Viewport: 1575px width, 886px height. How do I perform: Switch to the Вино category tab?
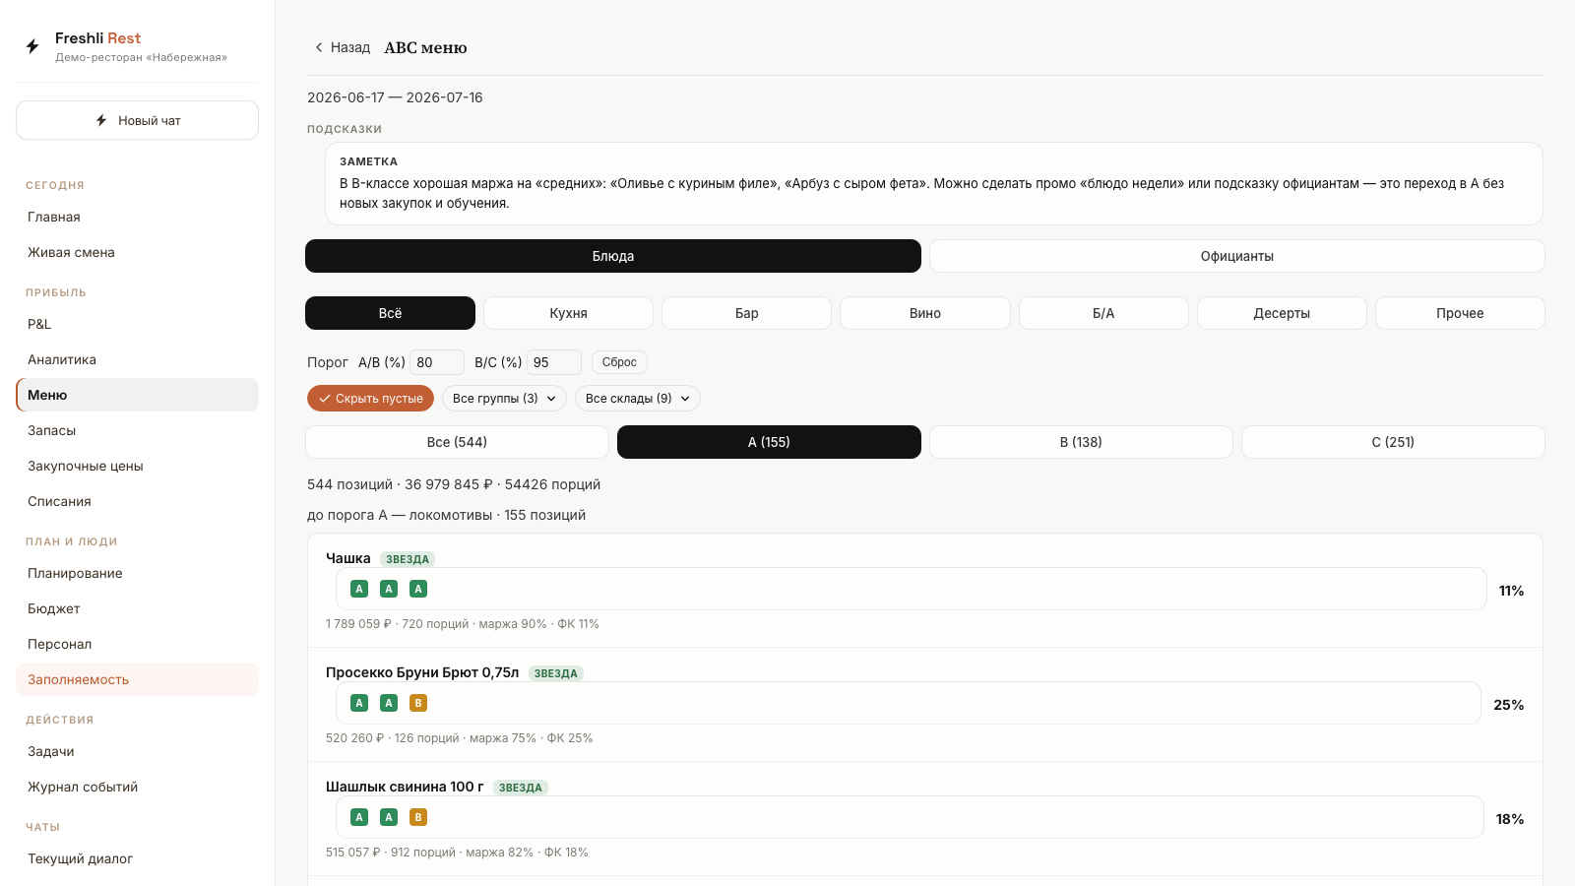click(925, 313)
